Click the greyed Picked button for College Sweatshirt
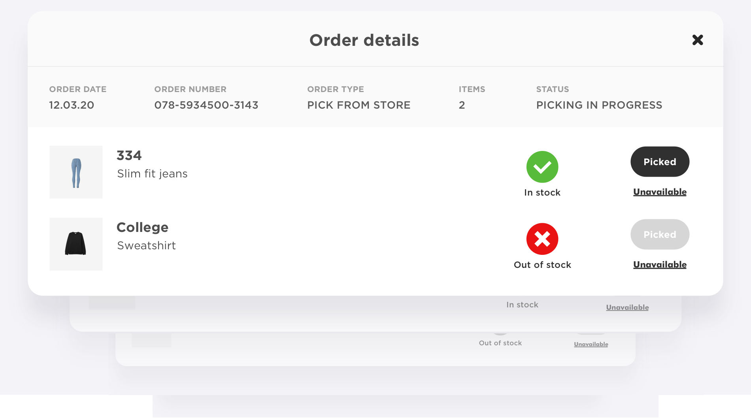 [660, 234]
